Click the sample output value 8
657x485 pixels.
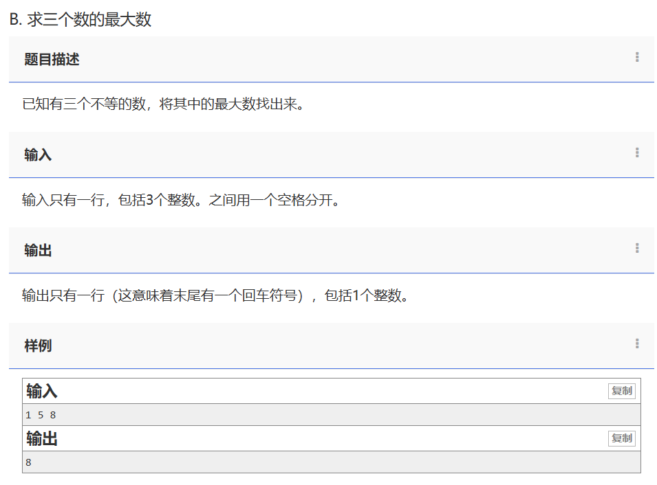(28, 462)
